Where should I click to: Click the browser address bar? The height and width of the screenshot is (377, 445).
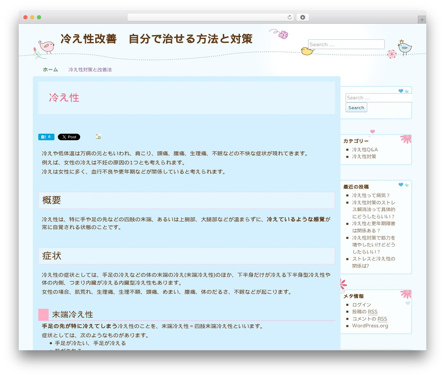click(211, 17)
